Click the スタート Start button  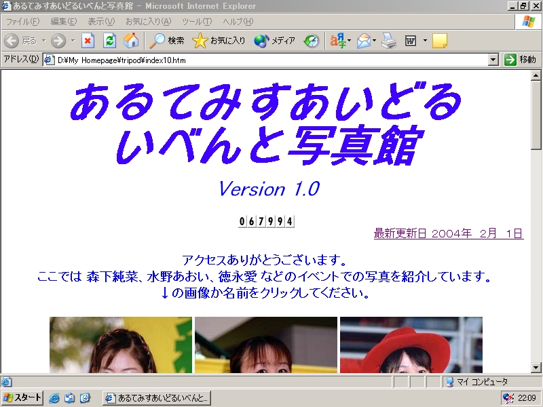tap(22, 398)
